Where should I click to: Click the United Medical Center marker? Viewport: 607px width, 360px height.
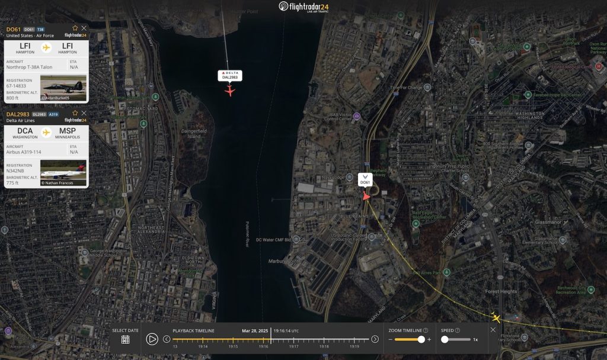click(599, 66)
